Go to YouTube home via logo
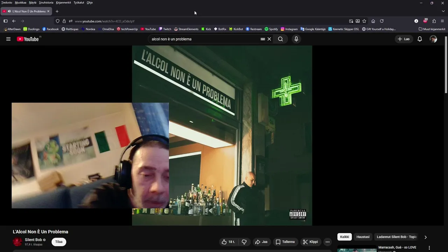The width and height of the screenshot is (448, 252). (x=28, y=39)
